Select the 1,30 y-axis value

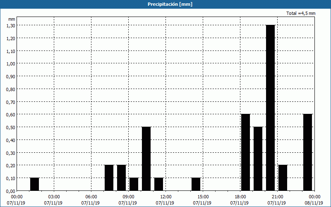(11, 25)
